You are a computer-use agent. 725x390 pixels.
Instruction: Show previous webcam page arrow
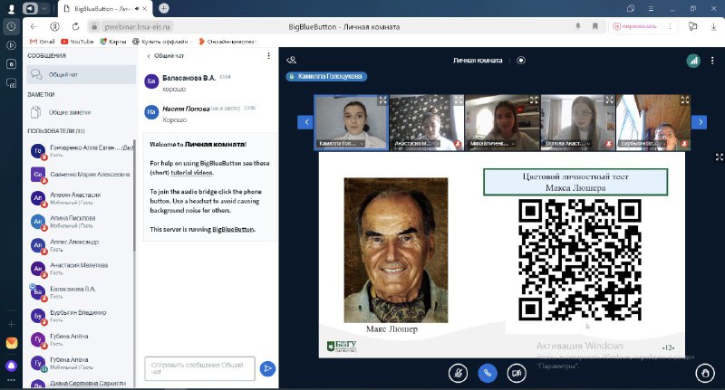(x=305, y=122)
